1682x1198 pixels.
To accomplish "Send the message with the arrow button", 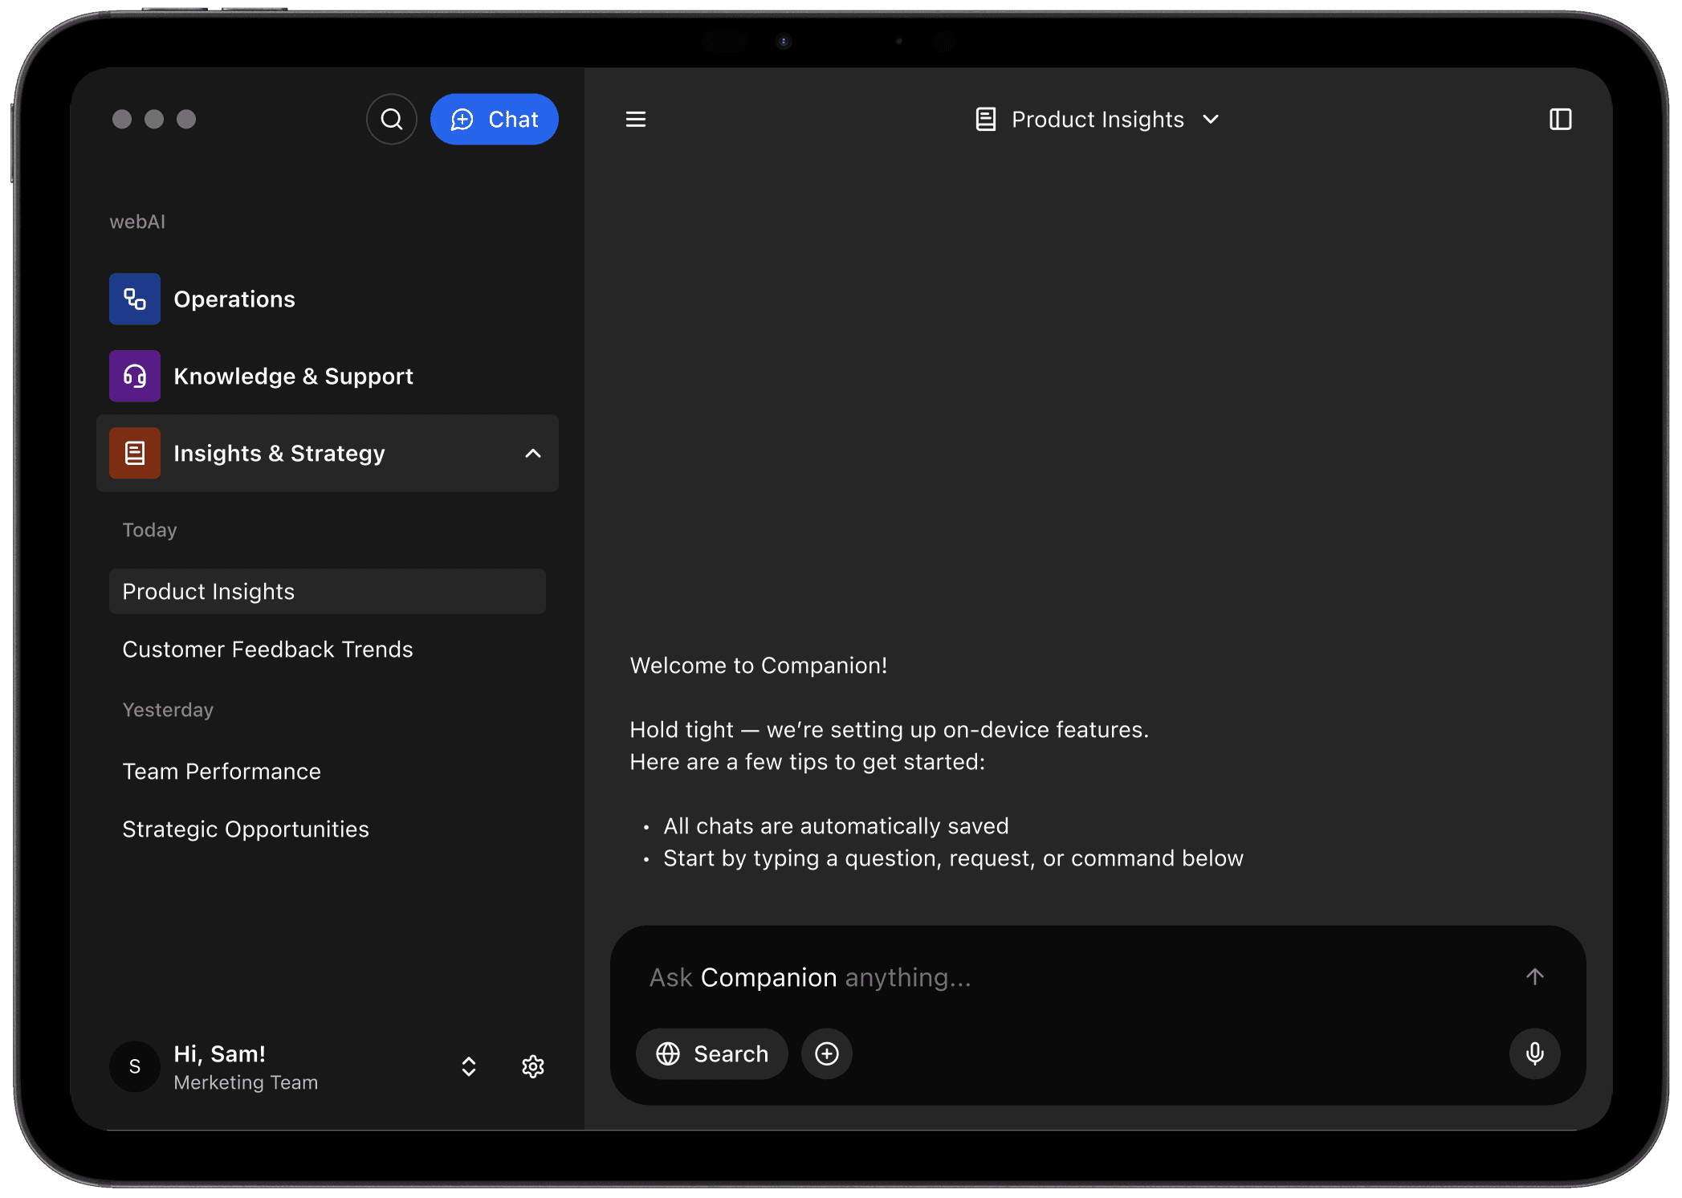I will [1534, 976].
